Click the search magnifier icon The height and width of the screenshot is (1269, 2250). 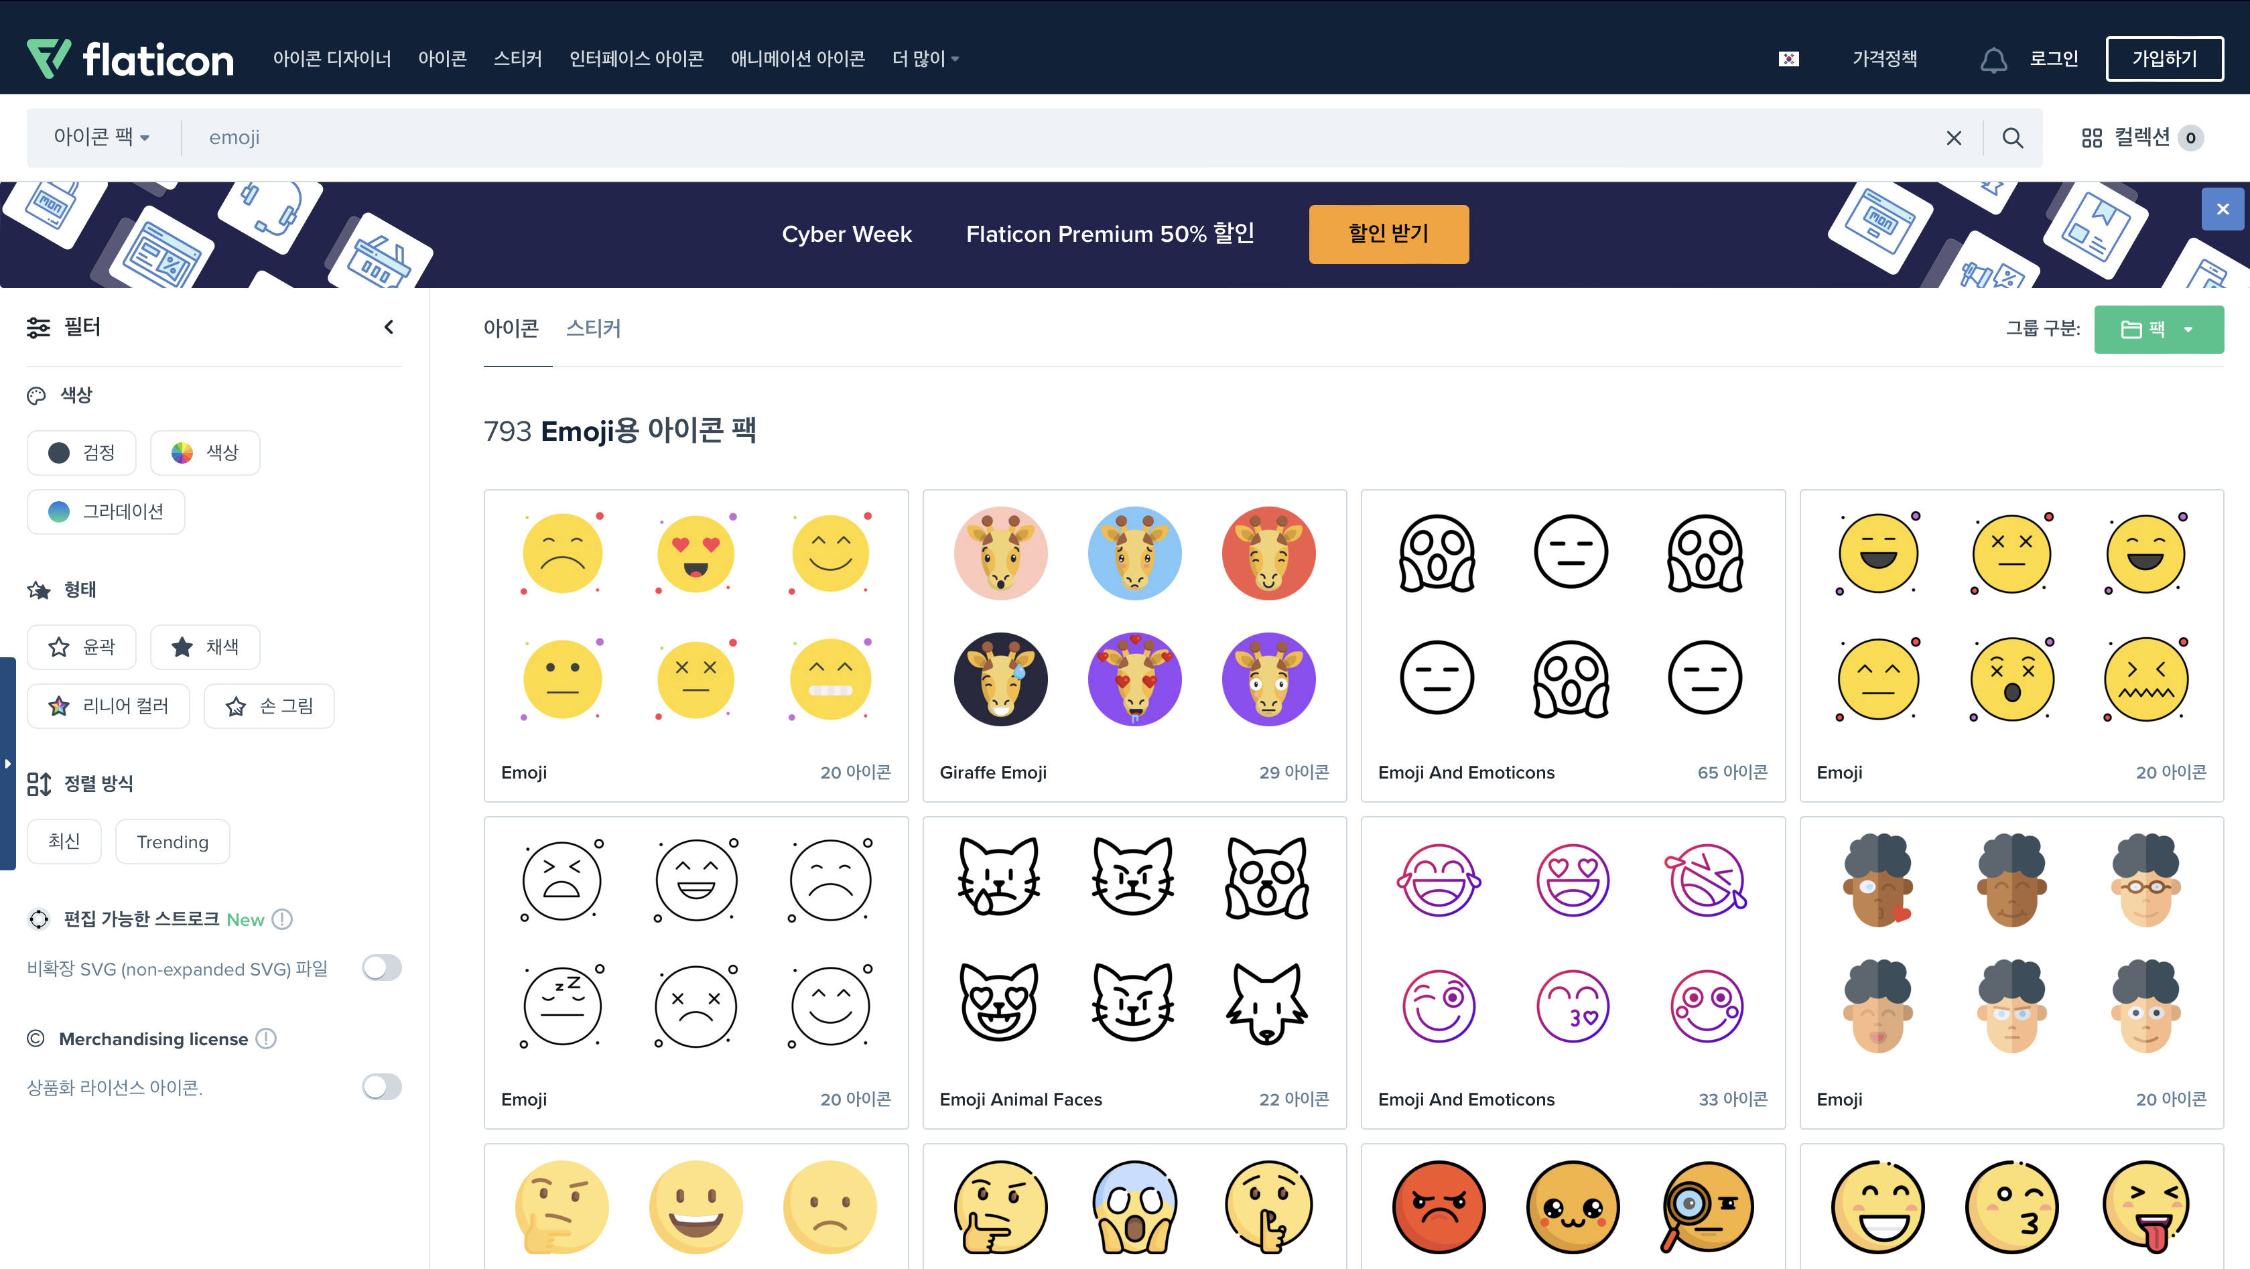[x=2012, y=138]
